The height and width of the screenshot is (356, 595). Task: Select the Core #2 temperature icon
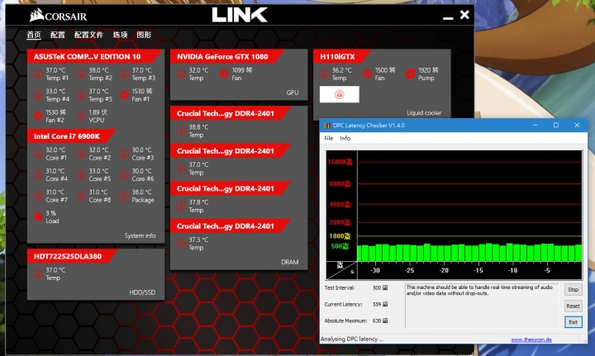click(81, 154)
